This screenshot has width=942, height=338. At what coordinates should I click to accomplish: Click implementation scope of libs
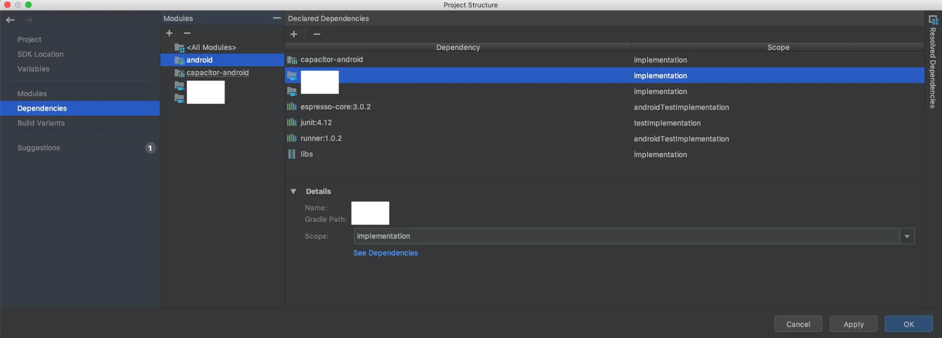(660, 155)
